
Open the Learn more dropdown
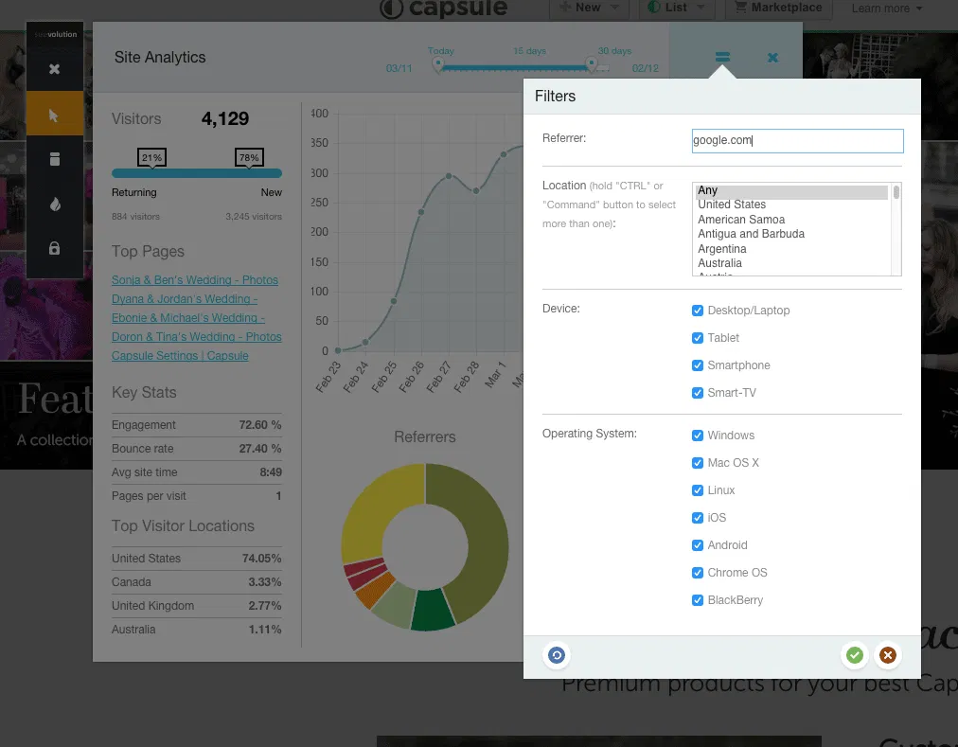tap(886, 9)
